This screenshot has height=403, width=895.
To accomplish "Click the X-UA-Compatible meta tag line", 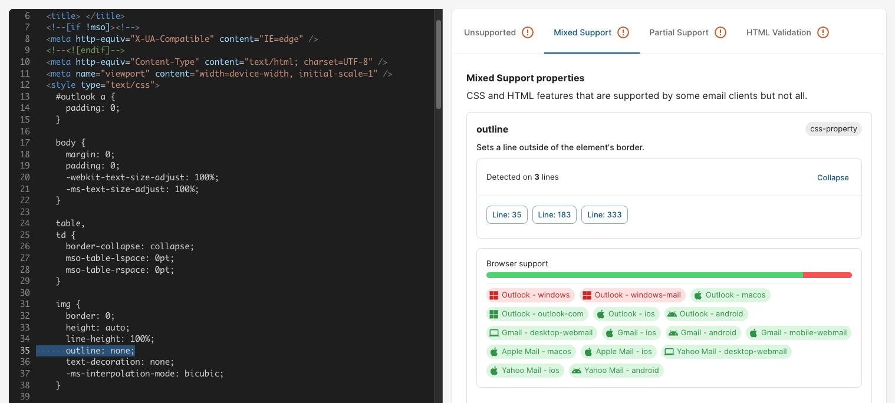I will tap(182, 39).
